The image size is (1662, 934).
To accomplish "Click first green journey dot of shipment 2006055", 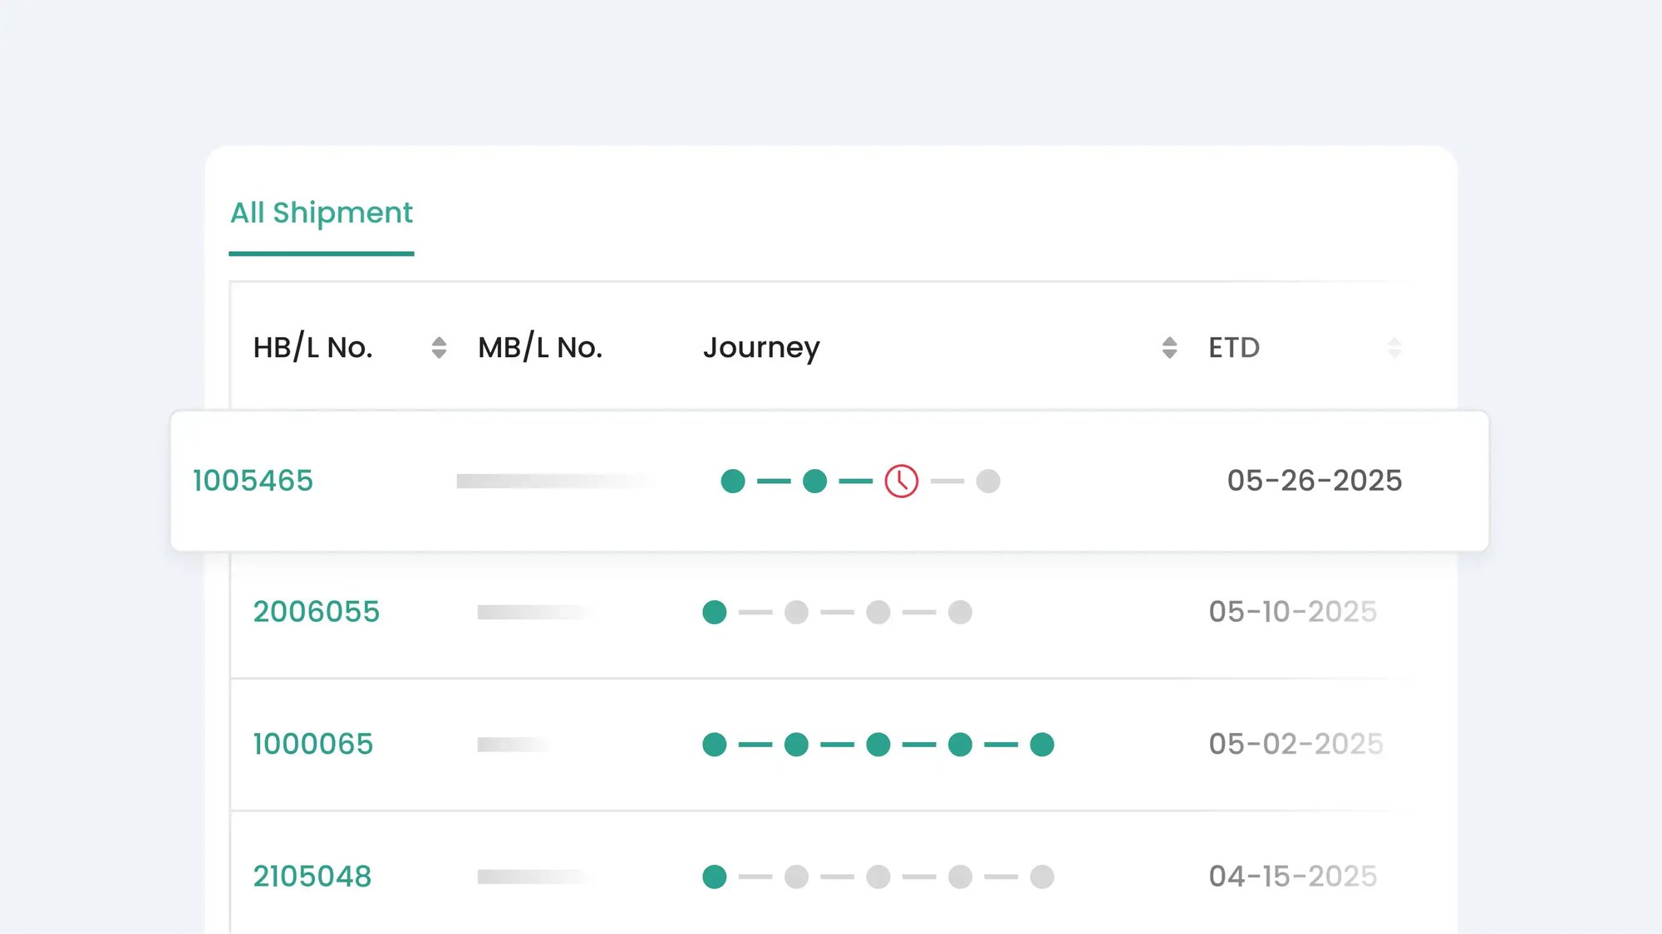I will pos(714,612).
